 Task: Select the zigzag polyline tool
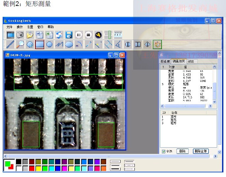[59, 44]
